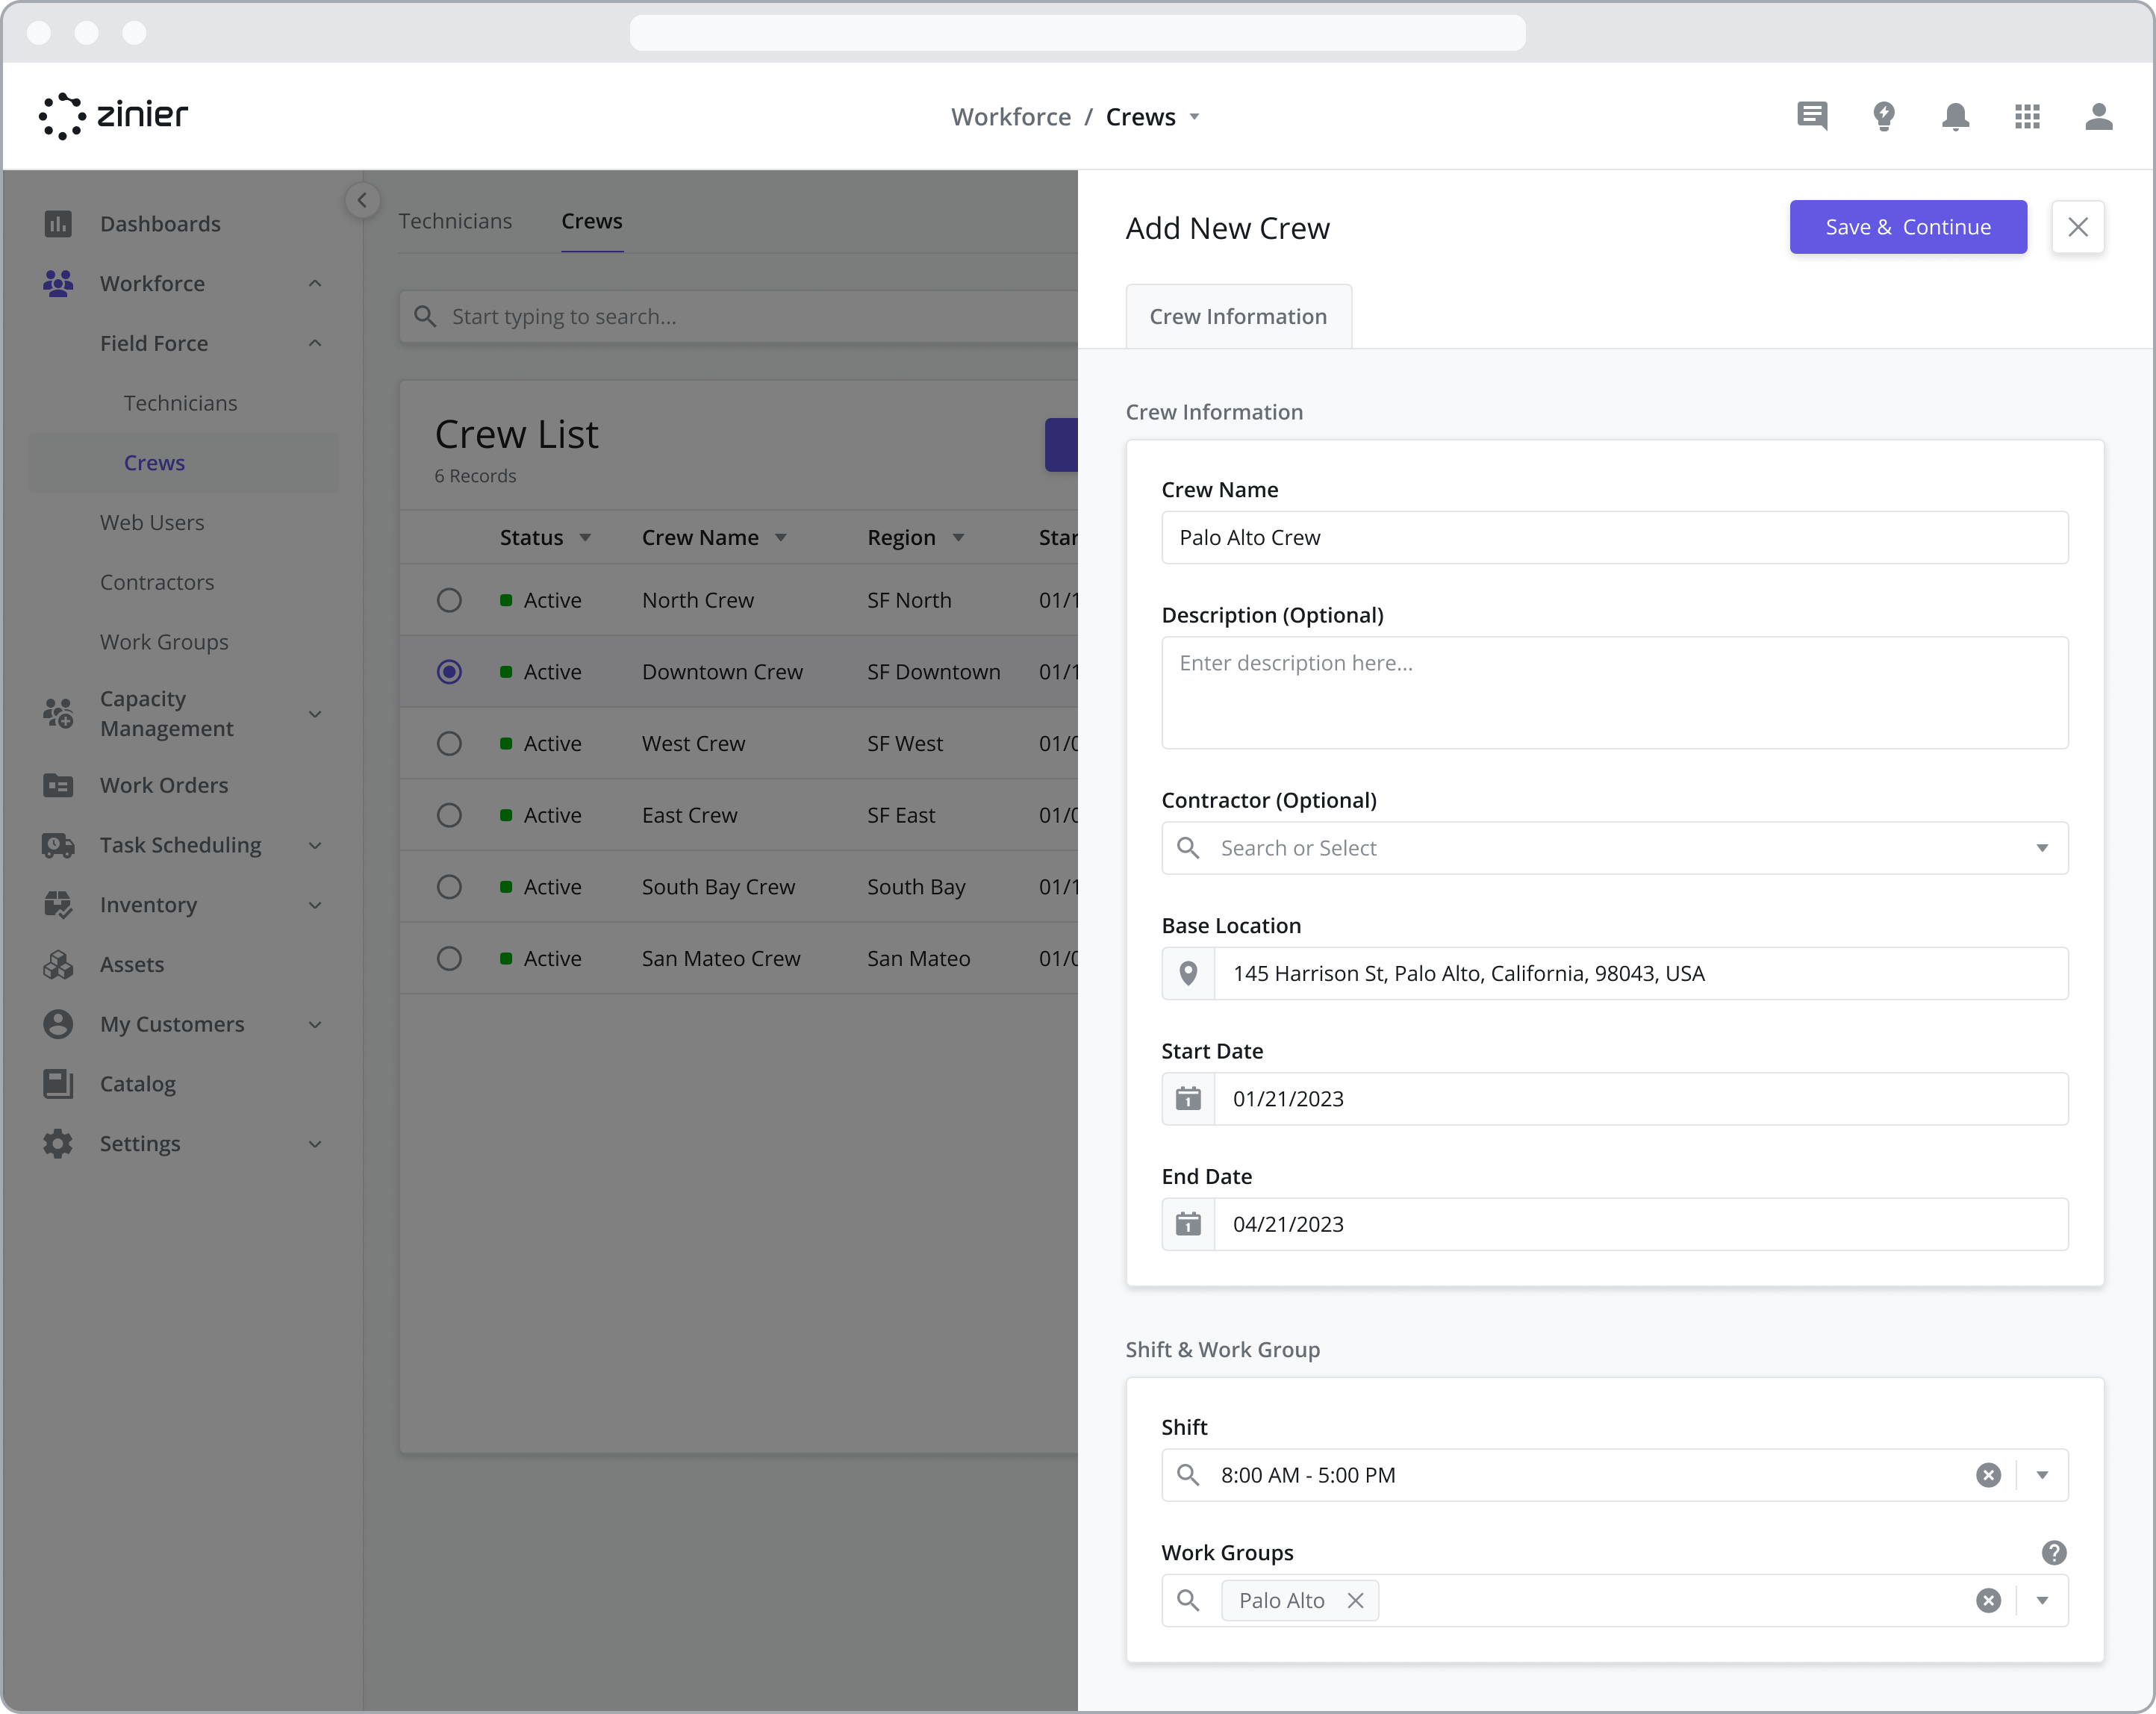
Task: Click Save & Continue button
Action: [1907, 227]
